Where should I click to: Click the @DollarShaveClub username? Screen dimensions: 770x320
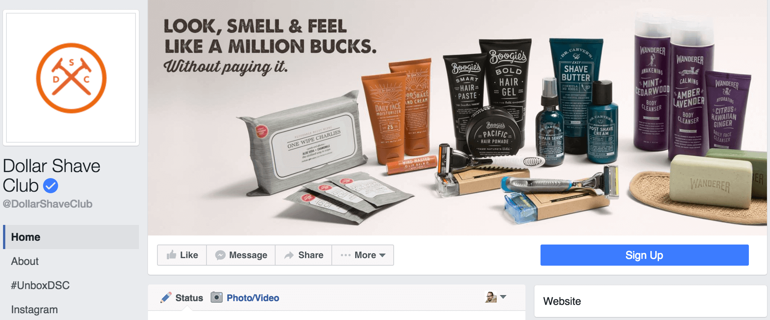coord(48,204)
